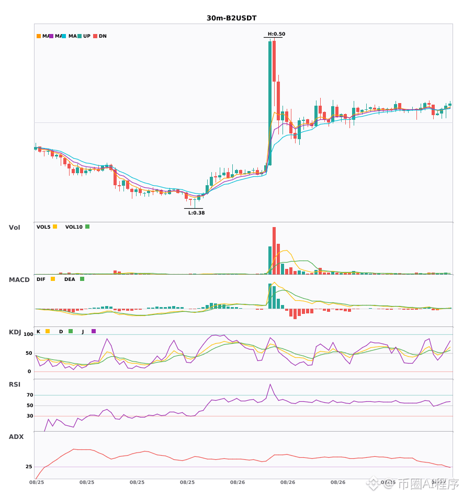Click the VOL5 legend text

pyautogui.click(x=43, y=227)
